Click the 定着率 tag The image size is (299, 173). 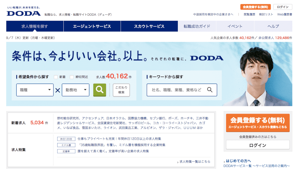[66, 151]
